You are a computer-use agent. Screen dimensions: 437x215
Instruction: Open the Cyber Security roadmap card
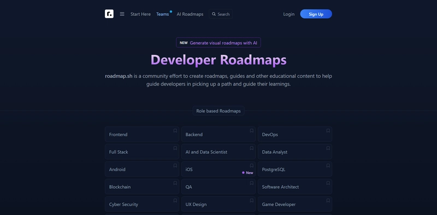click(x=142, y=204)
